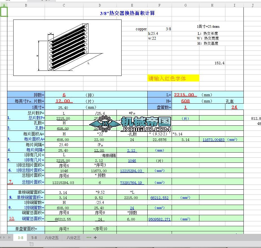261x248 pixels.
Task: Select the 1排有几片 result 1046
Action: pyautogui.click(x=132, y=161)
